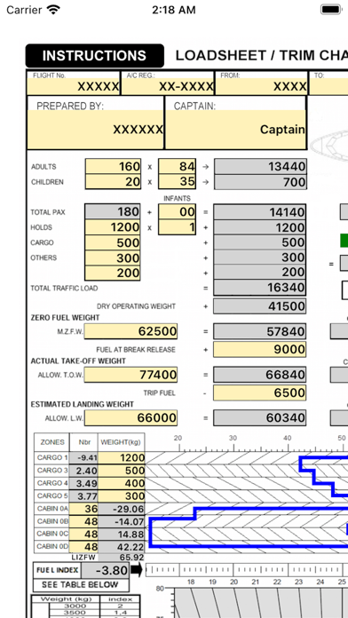The height and width of the screenshot is (618, 348).
Task: Edit FUEL AT BREAK RELEASE 9000
Action: (x=260, y=350)
